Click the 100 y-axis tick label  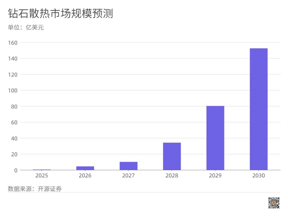13,90
